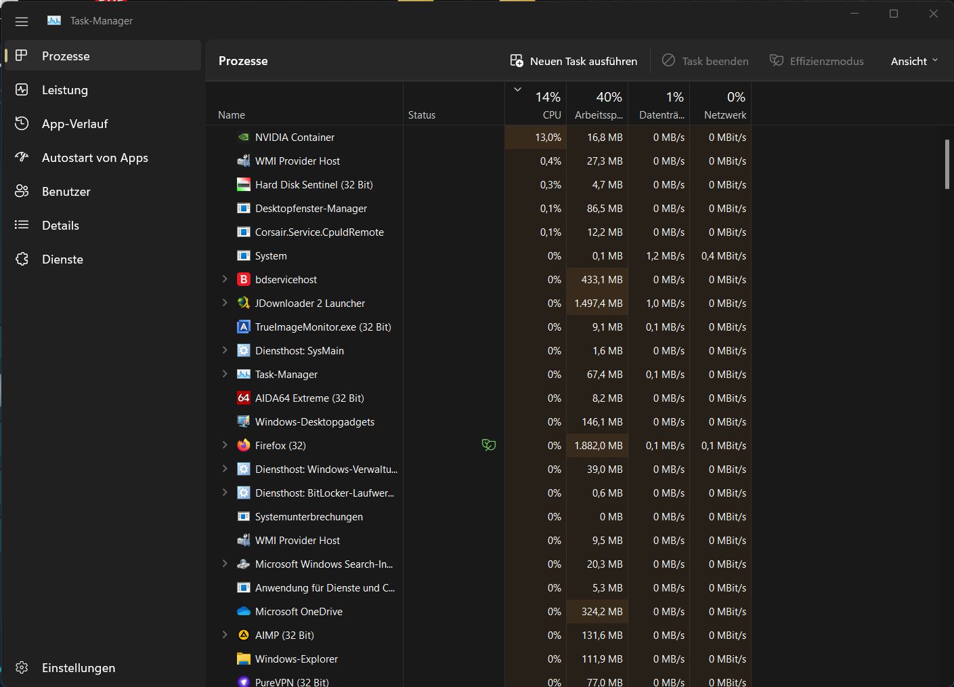The width and height of the screenshot is (954, 687).
Task: Expand the Task-Manager process group
Action: pyautogui.click(x=225, y=374)
